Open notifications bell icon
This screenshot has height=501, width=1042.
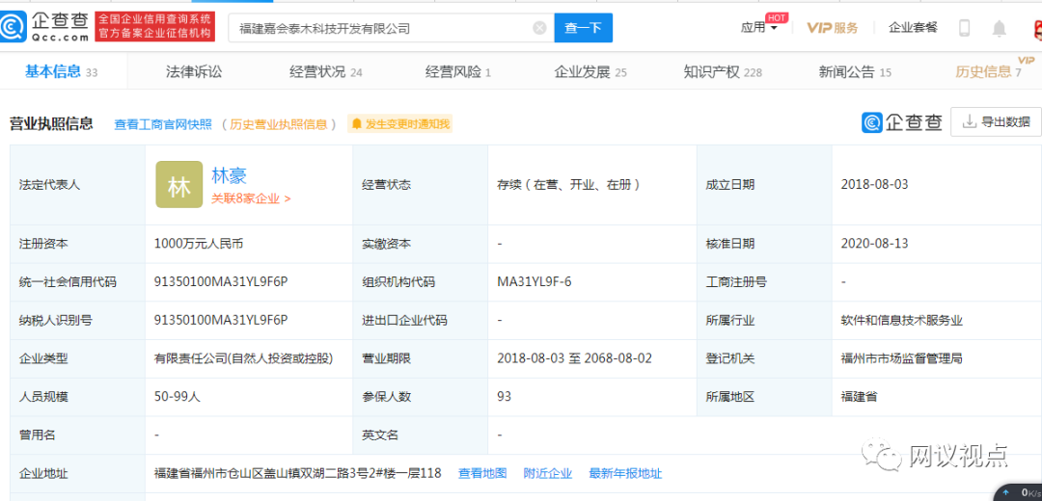coord(1000,28)
